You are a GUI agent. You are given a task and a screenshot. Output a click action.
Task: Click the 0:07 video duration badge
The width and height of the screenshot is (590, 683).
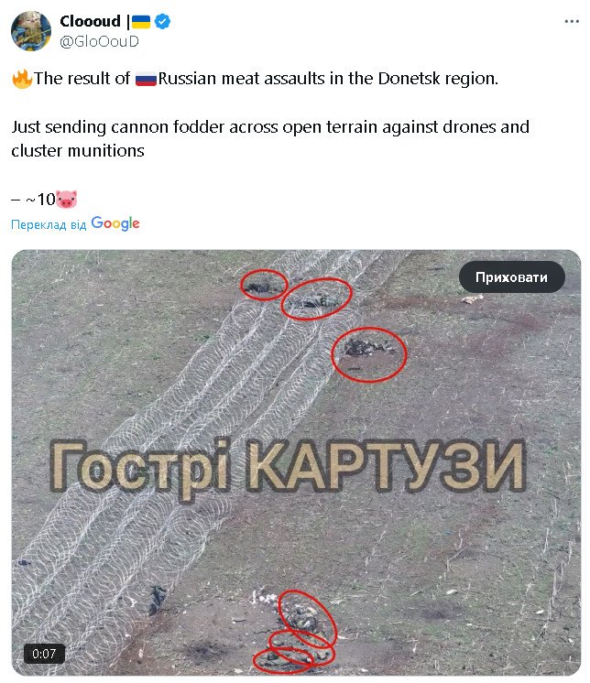coord(44,654)
